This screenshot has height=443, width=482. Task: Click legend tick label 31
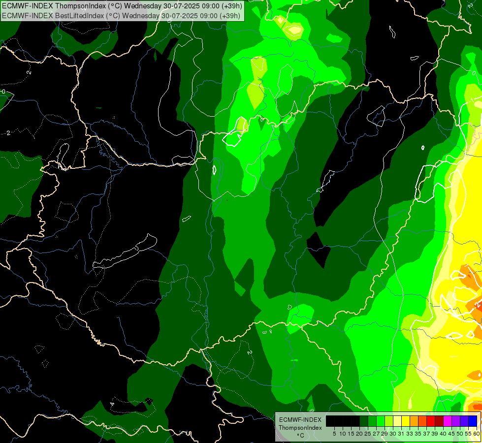(x=401, y=434)
